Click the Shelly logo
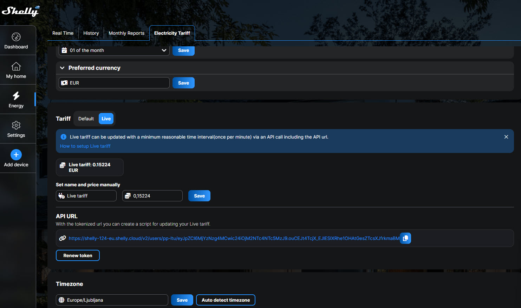 tap(20, 11)
